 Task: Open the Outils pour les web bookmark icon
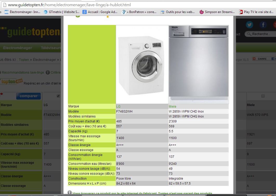[x=163, y=12]
